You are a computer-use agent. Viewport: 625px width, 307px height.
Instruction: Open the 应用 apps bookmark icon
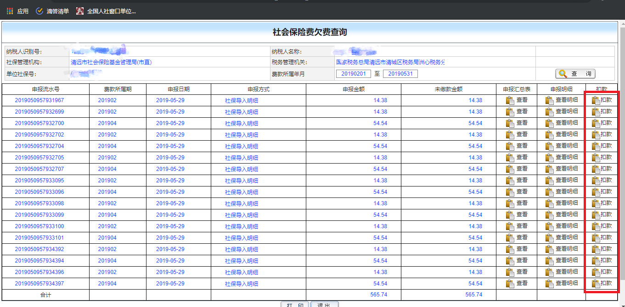coord(10,11)
